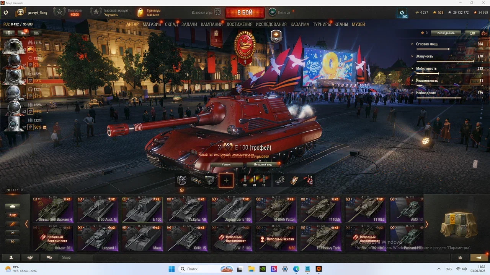Image resolution: width=490 pixels, height=275 pixels.
Task: Add equipment in the empty plus slot
Action: click(226, 181)
